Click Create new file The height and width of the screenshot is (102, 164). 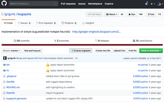103,50
